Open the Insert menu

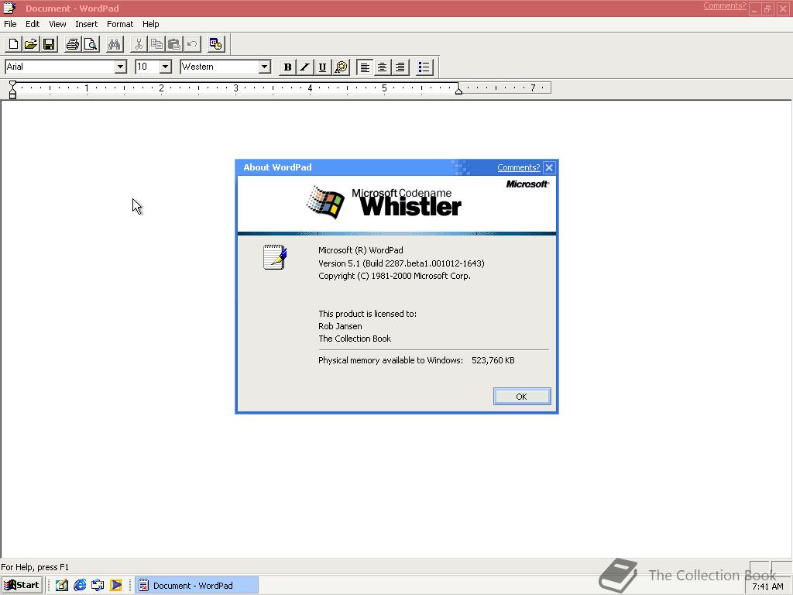click(x=87, y=24)
